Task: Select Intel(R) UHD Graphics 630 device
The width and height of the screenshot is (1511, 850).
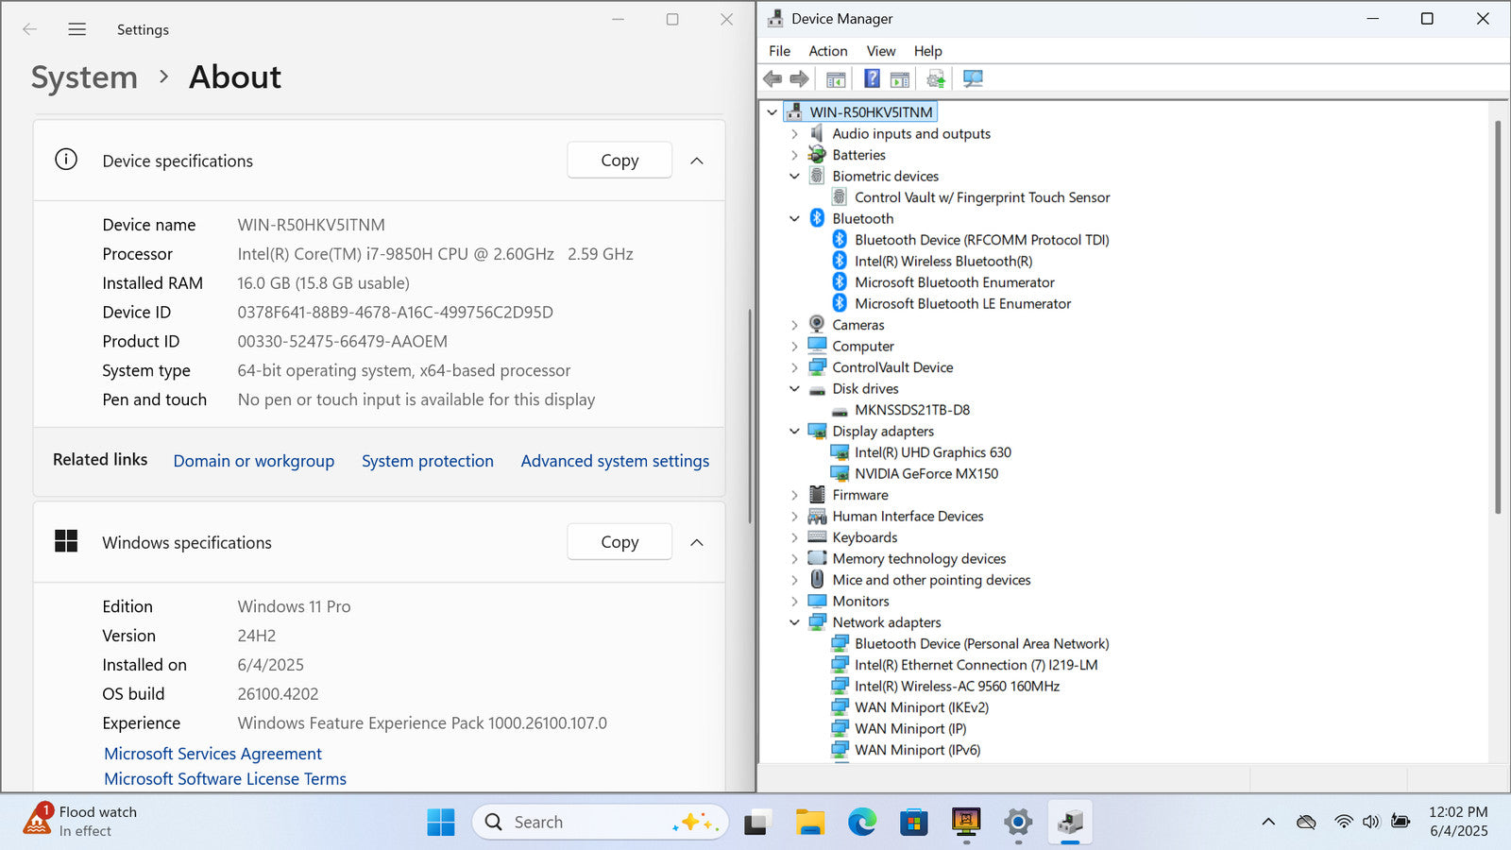Action: pyautogui.click(x=933, y=452)
